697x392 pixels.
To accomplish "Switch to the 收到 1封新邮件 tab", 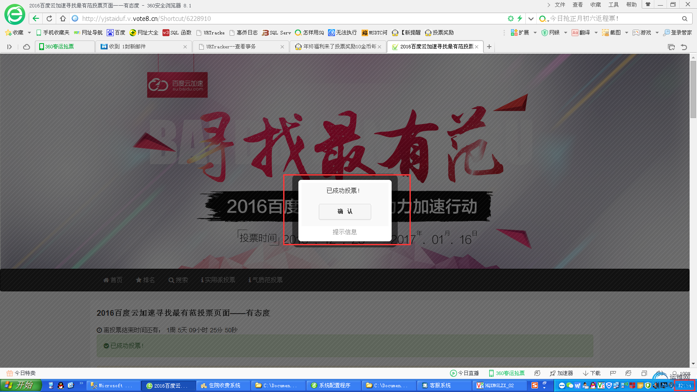I will point(143,47).
